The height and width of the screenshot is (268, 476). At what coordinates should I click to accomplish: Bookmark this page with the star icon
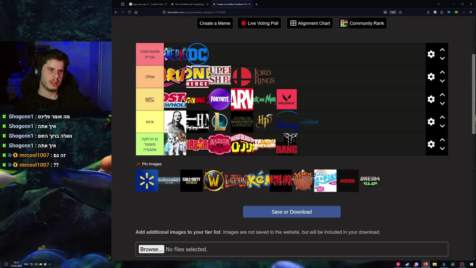(x=400, y=12)
